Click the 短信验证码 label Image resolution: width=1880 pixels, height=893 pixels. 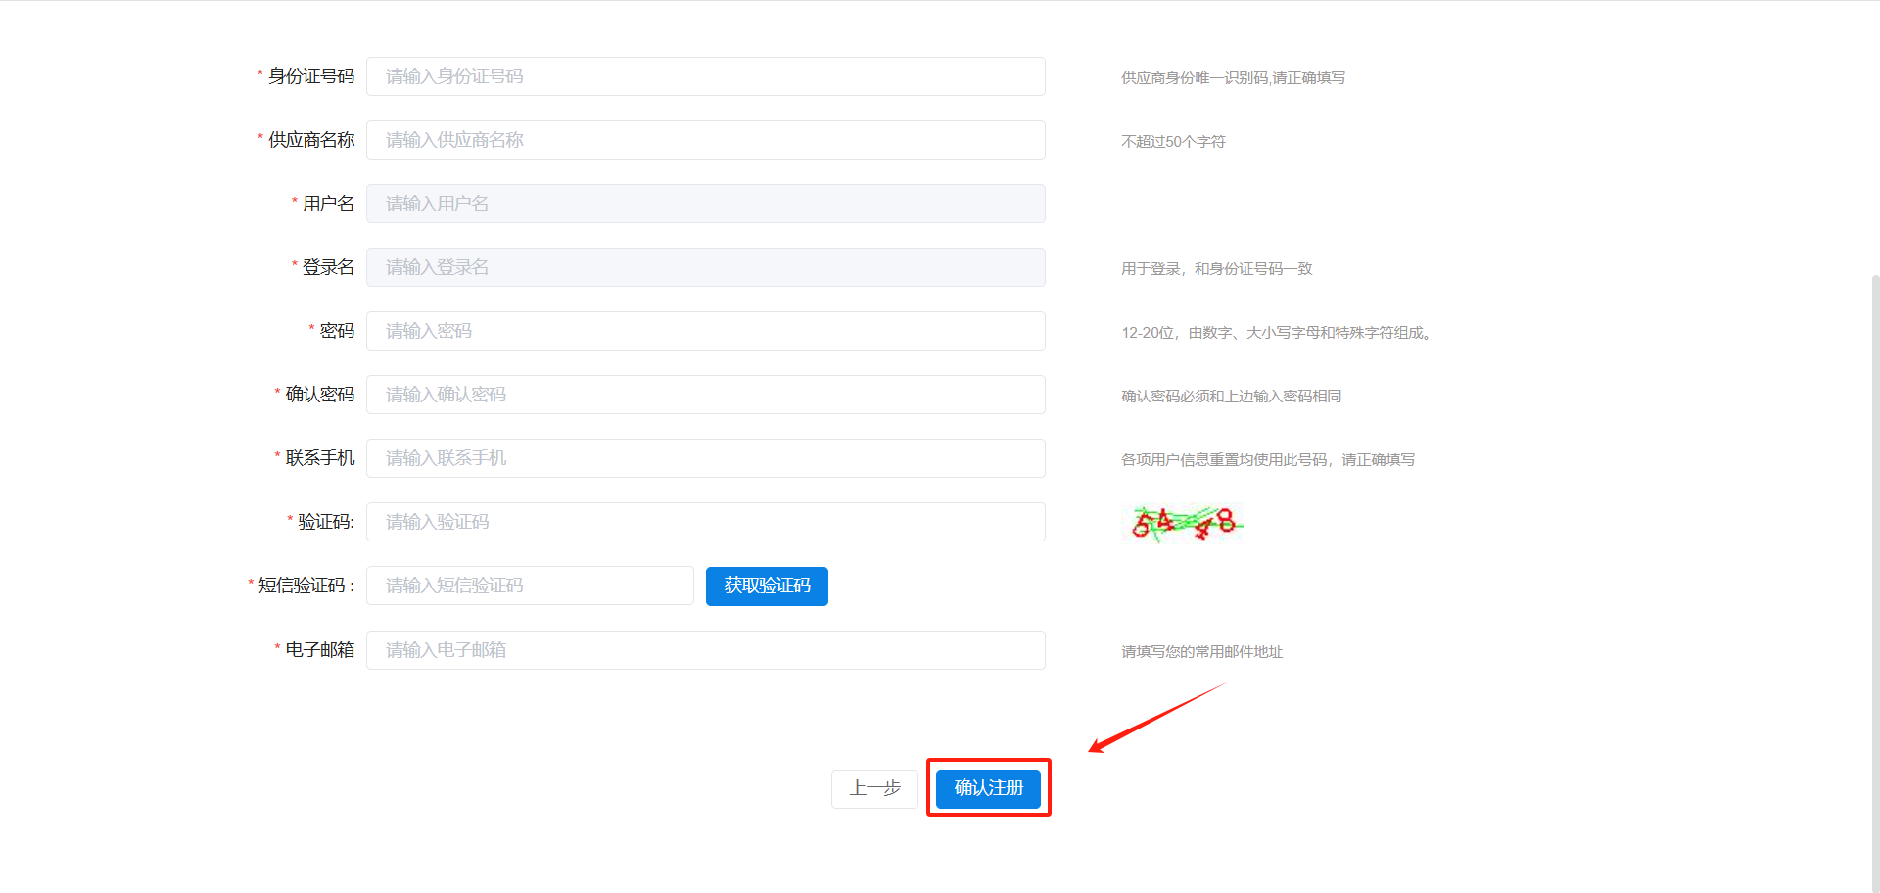[305, 586]
